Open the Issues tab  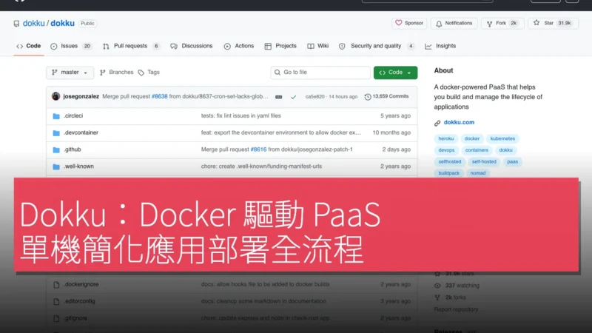(x=70, y=46)
